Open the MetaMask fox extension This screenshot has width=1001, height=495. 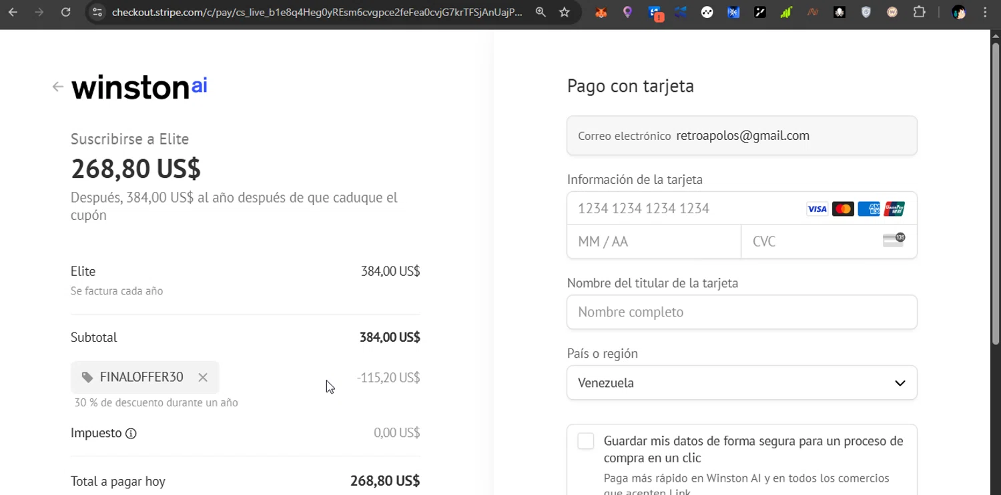(x=601, y=12)
